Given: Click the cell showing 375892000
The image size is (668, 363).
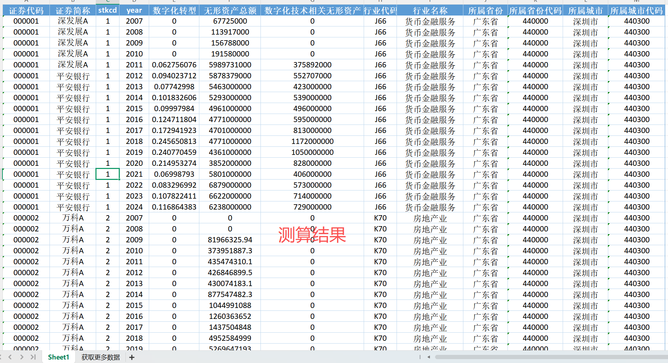Looking at the screenshot, I should point(312,65).
